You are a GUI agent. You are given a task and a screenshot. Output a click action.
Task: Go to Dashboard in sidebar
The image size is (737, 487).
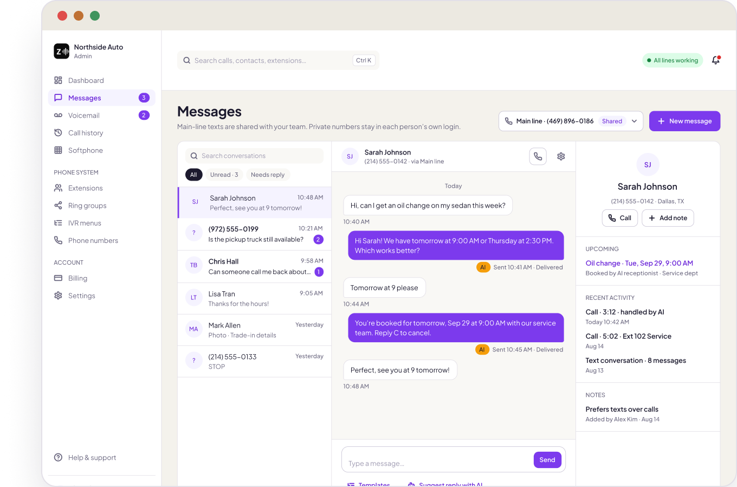pos(102,80)
